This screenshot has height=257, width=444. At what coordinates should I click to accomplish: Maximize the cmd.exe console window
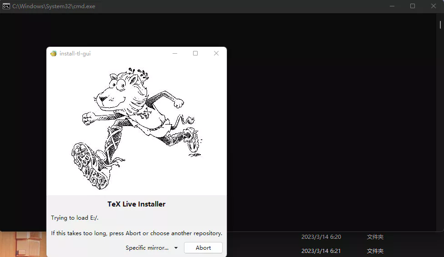point(413,6)
